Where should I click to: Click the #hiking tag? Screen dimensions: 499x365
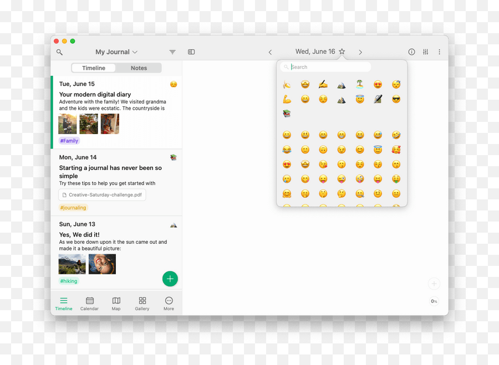(x=68, y=281)
